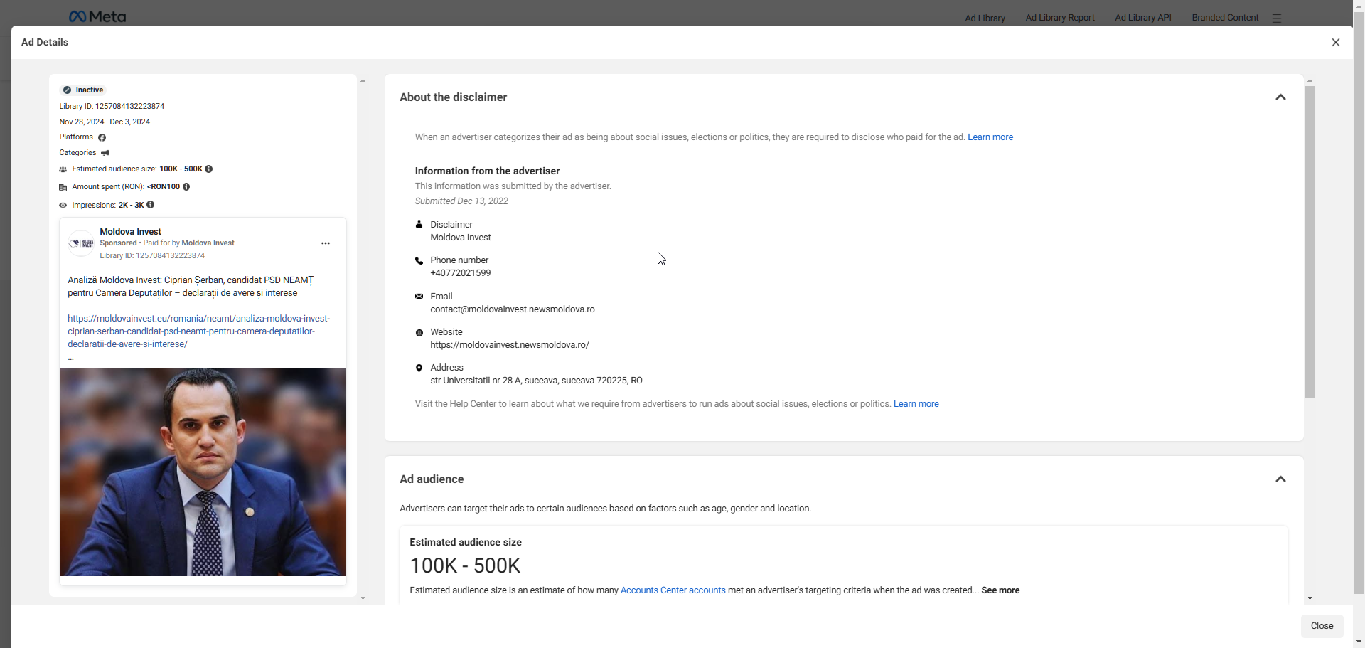Click the right panel vertical scrollbar

point(1310,242)
